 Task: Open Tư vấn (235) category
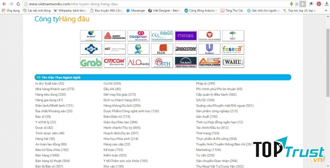click(x=205, y=155)
